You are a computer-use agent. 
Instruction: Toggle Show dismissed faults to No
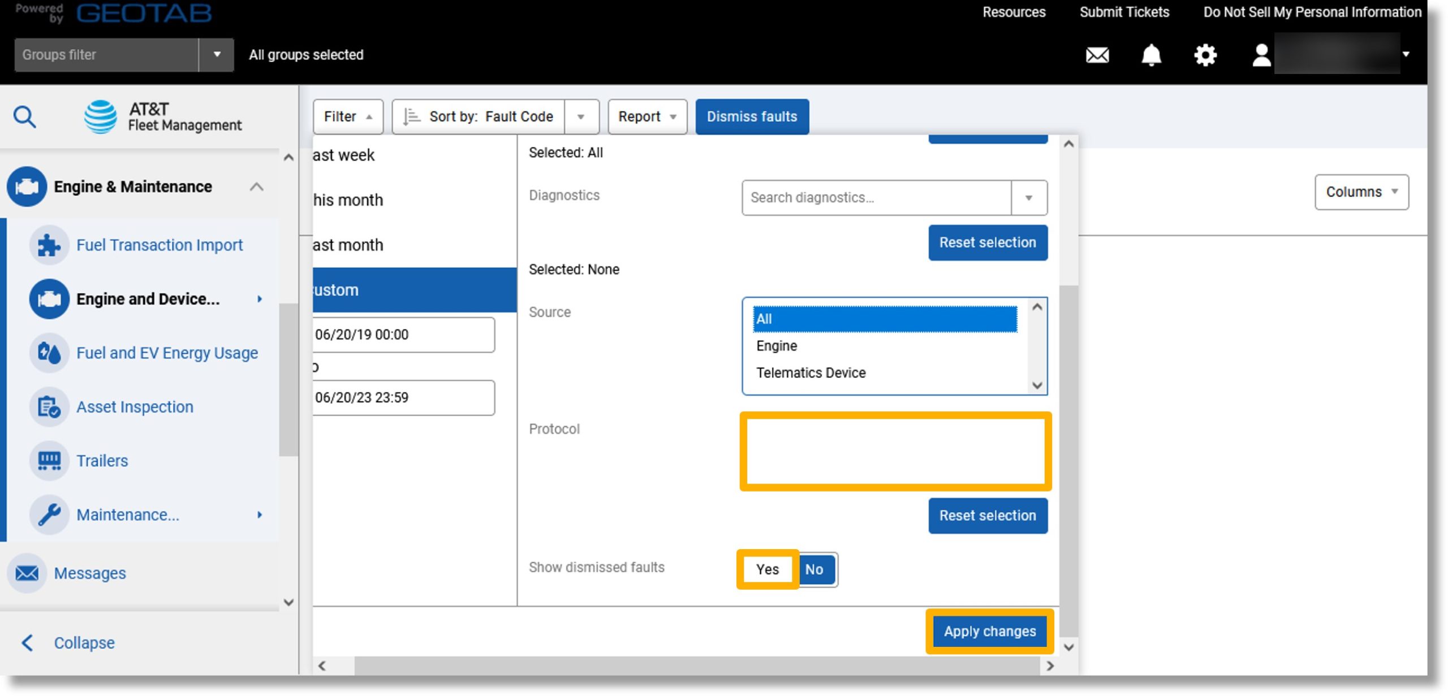point(815,569)
